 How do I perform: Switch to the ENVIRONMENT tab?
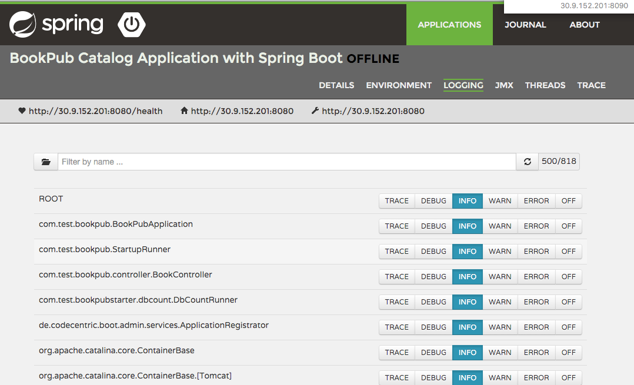[x=399, y=85]
